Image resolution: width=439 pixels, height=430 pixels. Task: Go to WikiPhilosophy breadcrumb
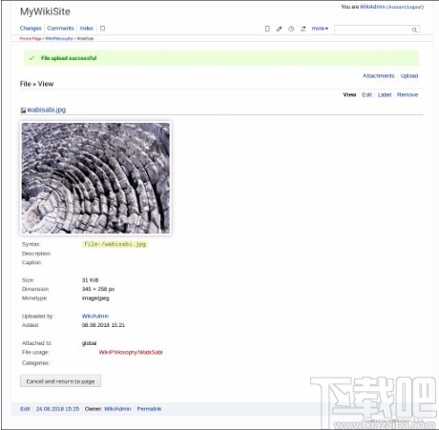[59, 38]
